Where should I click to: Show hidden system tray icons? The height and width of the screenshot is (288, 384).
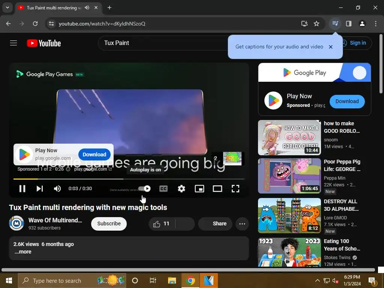pyautogui.click(x=317, y=280)
